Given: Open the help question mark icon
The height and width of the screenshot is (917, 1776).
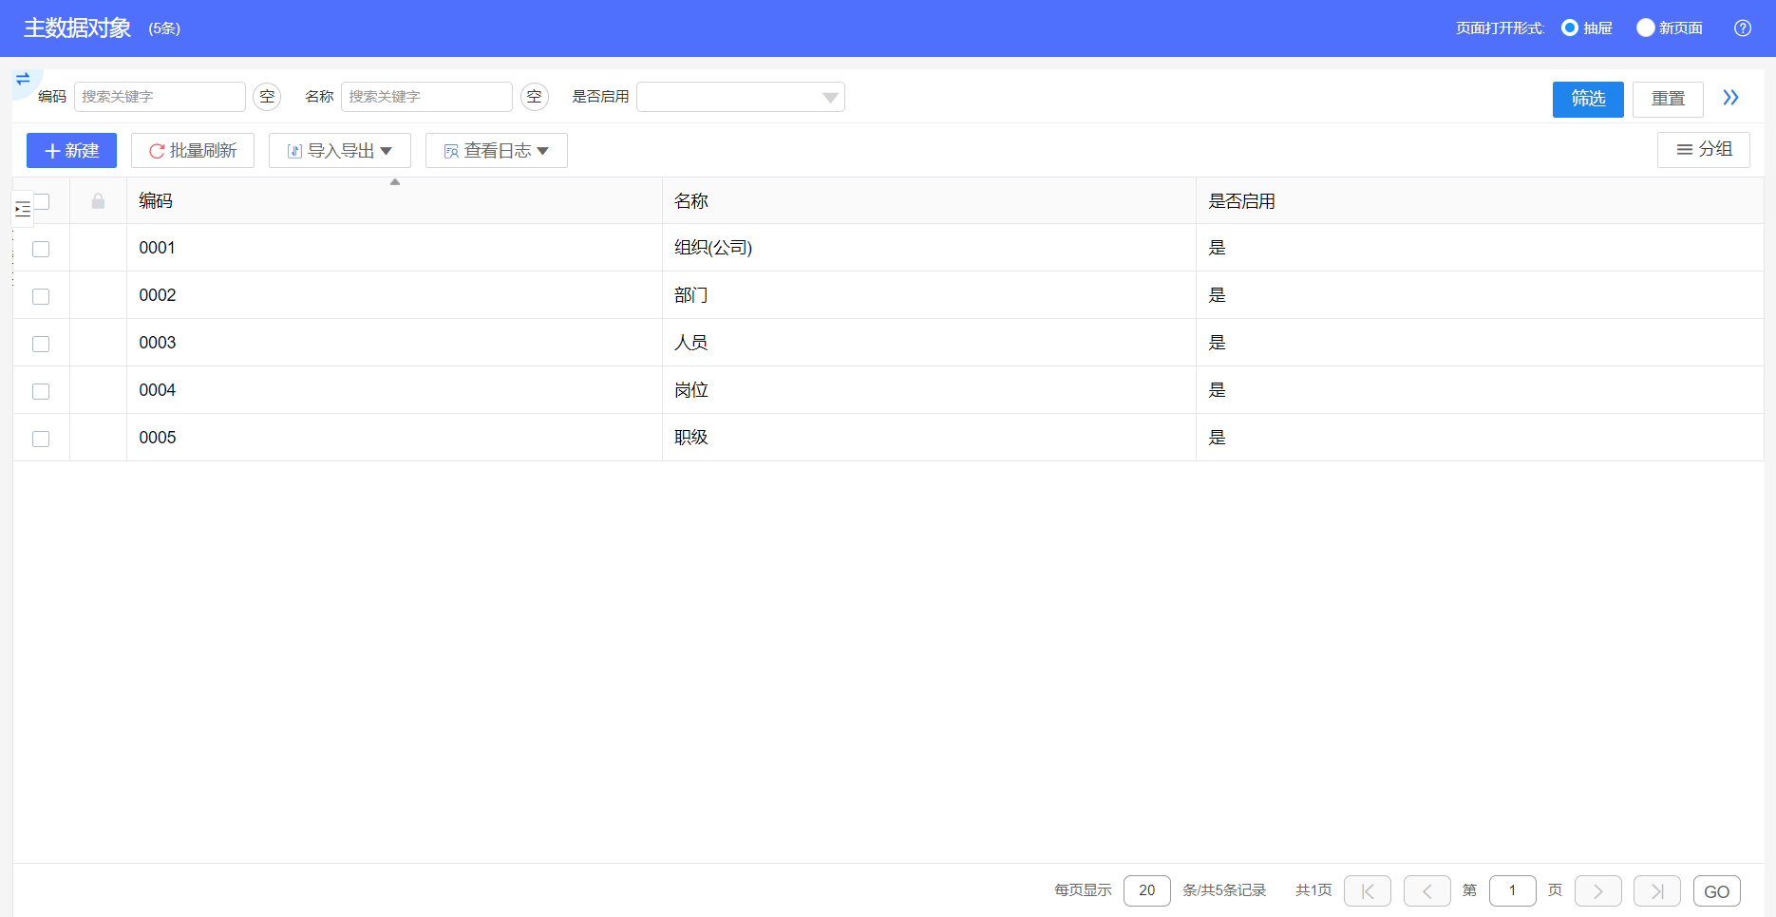Looking at the screenshot, I should (x=1743, y=28).
